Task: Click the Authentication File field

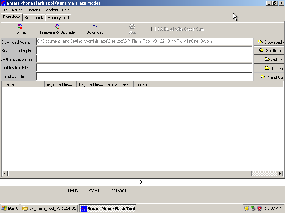Action: [144, 59]
